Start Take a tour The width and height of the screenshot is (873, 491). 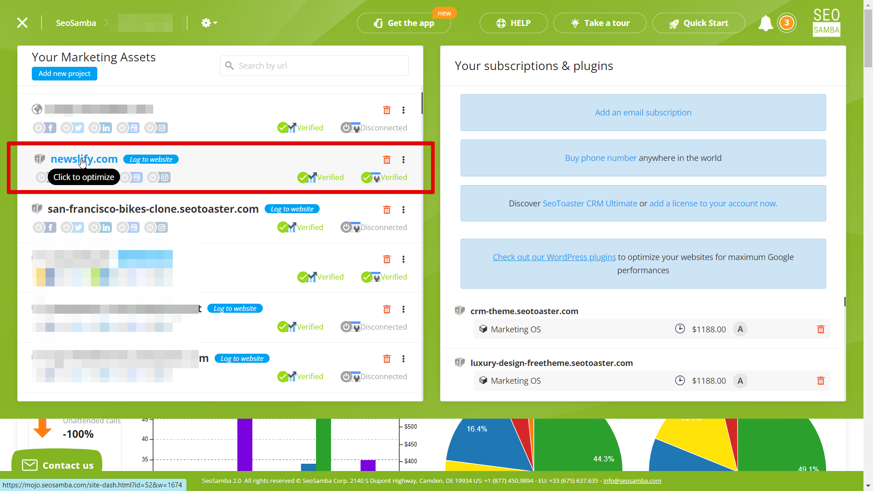tap(600, 23)
